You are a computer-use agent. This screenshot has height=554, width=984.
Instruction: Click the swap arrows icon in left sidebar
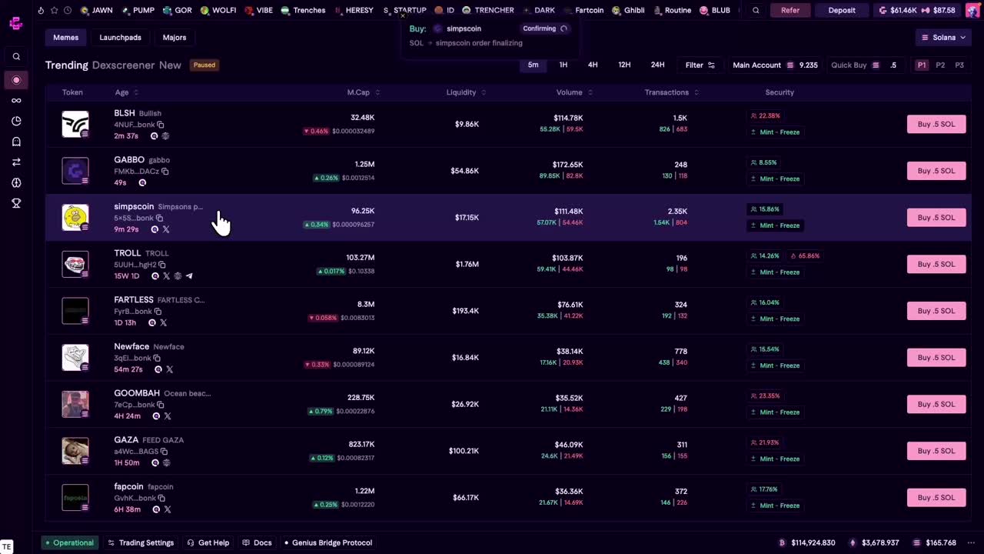point(16,162)
